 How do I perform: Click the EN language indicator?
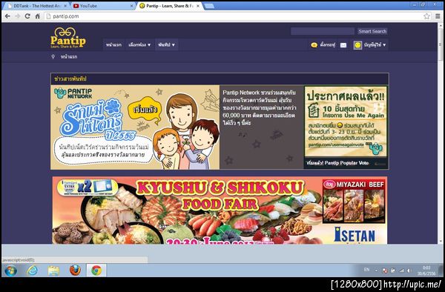pyautogui.click(x=366, y=270)
